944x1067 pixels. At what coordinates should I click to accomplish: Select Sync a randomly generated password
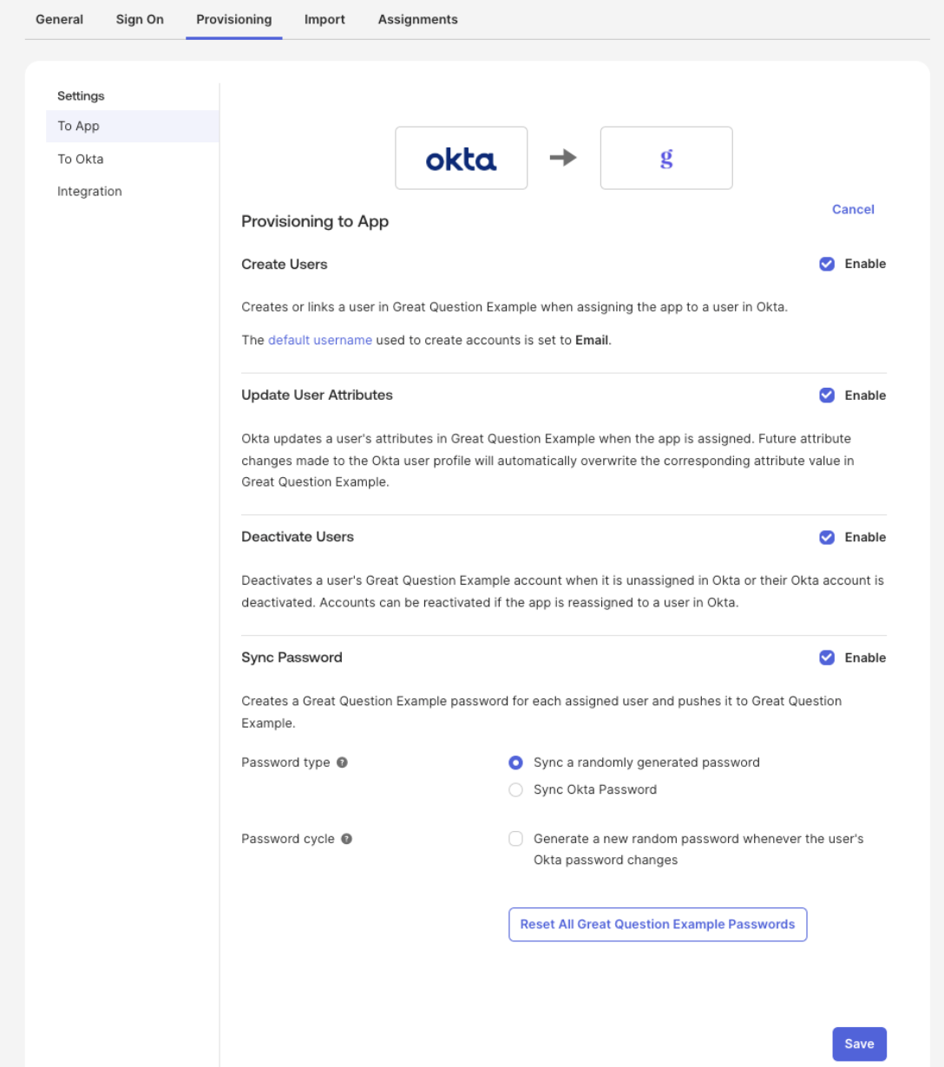click(x=515, y=763)
